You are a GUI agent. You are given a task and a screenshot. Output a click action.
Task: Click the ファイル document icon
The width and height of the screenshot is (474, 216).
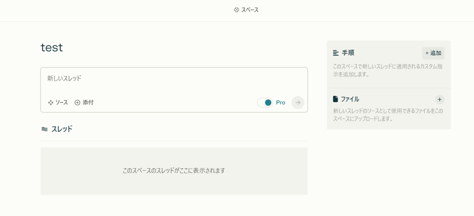click(336, 99)
